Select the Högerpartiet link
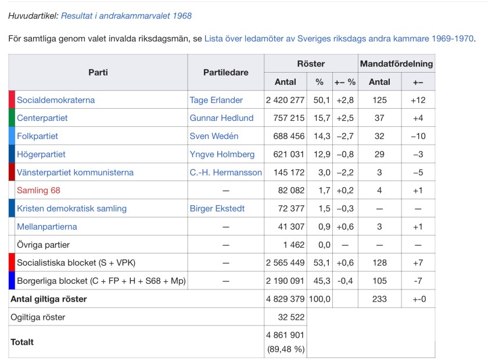Viewport: 488px width, 361px height. pyautogui.click(x=41, y=154)
